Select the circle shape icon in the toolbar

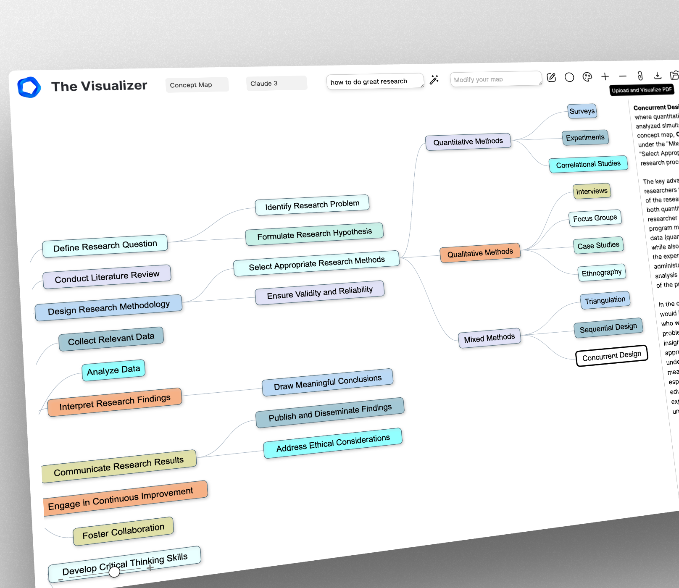pyautogui.click(x=569, y=78)
